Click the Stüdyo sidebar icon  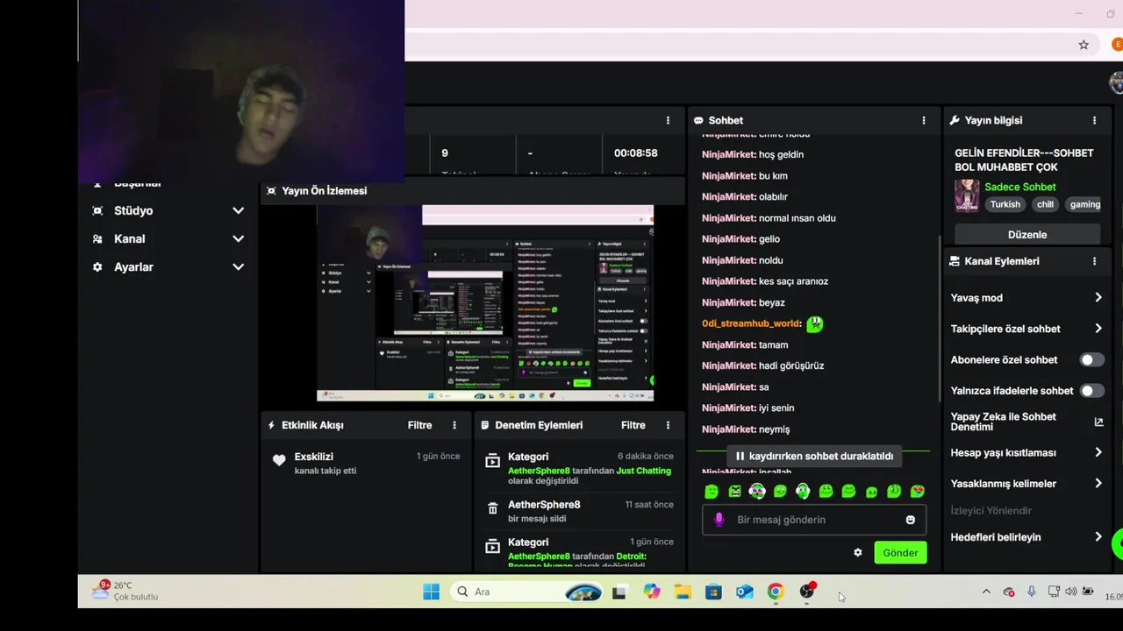coord(97,210)
